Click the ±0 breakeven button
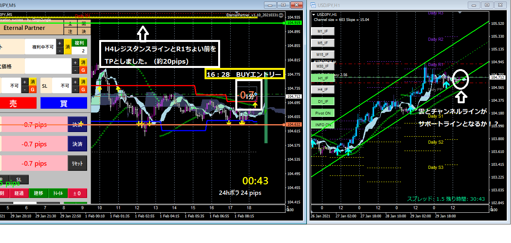 point(77,193)
